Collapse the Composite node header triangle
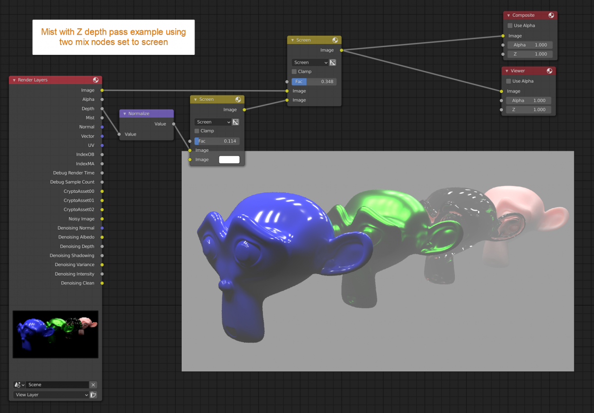The image size is (594, 413). click(x=509, y=15)
